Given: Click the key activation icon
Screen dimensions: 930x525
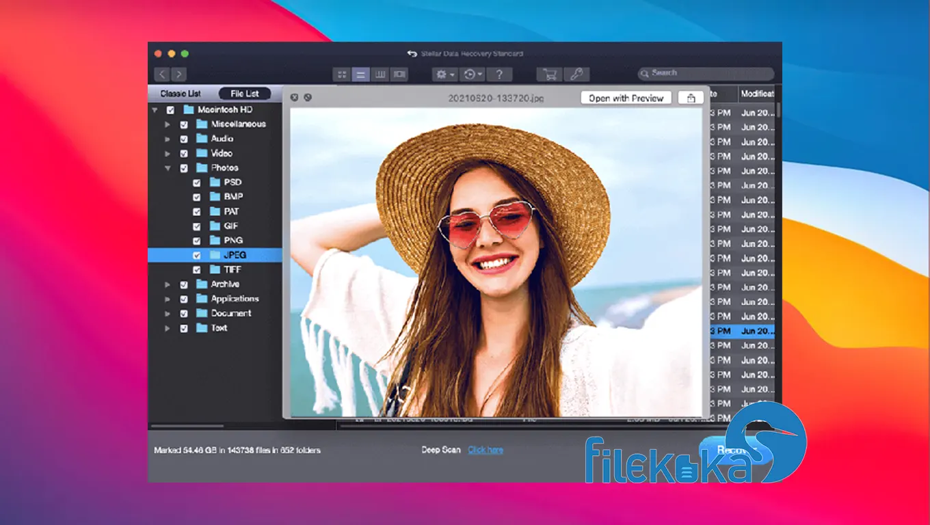Looking at the screenshot, I should point(576,74).
